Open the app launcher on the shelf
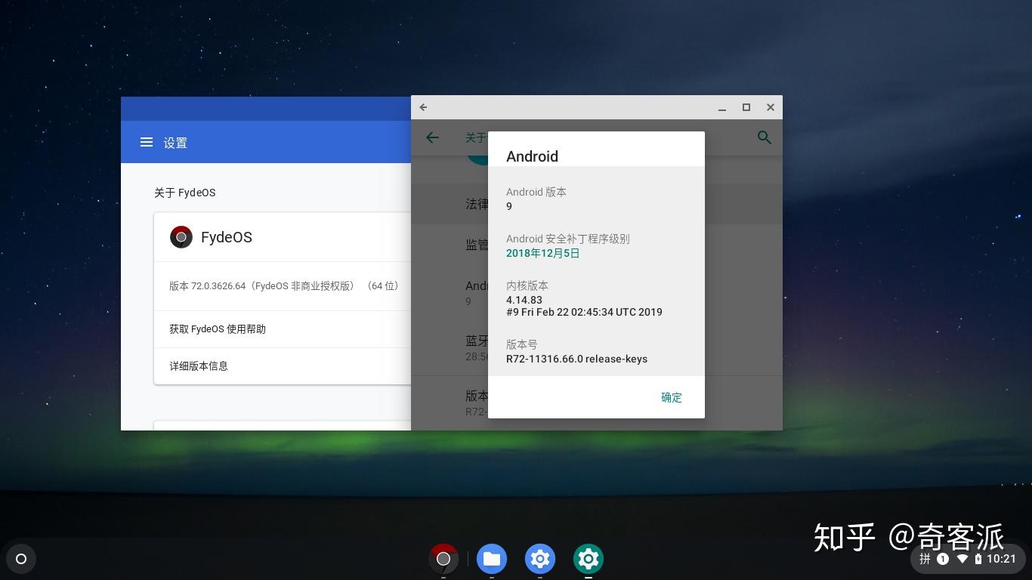 [21, 559]
